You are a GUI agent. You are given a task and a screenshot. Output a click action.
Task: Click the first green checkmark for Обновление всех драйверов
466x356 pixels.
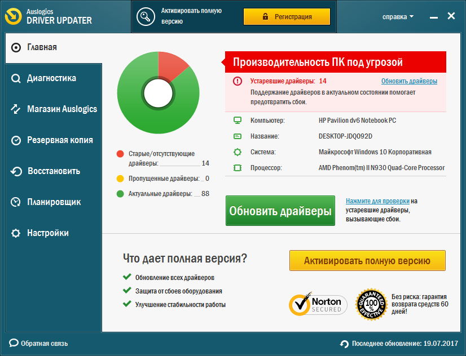tap(127, 277)
